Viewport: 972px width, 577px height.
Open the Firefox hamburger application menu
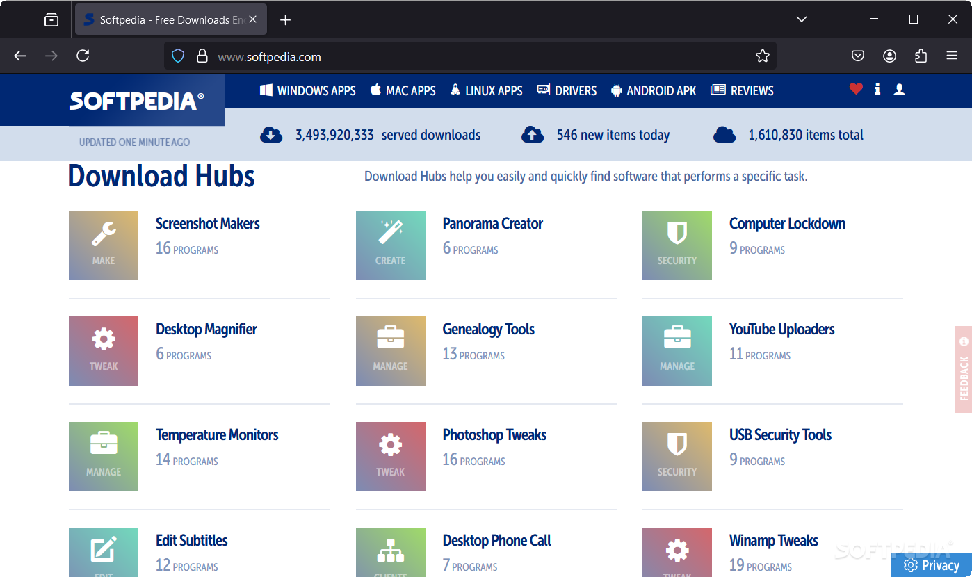tap(952, 56)
